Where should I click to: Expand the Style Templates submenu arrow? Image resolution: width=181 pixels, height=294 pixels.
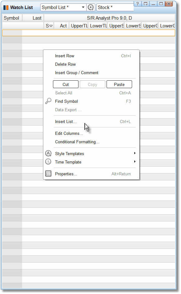click(x=135, y=153)
